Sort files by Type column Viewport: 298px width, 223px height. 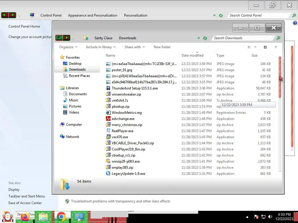click(220, 55)
